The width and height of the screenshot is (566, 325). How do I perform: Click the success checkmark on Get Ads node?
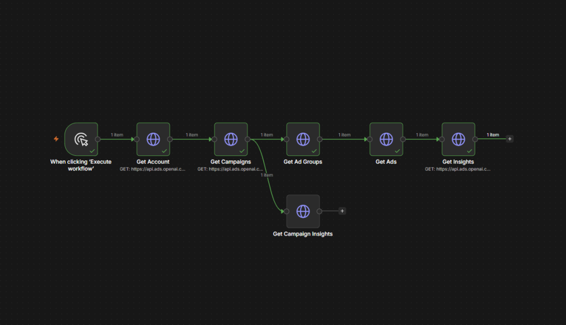(397, 151)
